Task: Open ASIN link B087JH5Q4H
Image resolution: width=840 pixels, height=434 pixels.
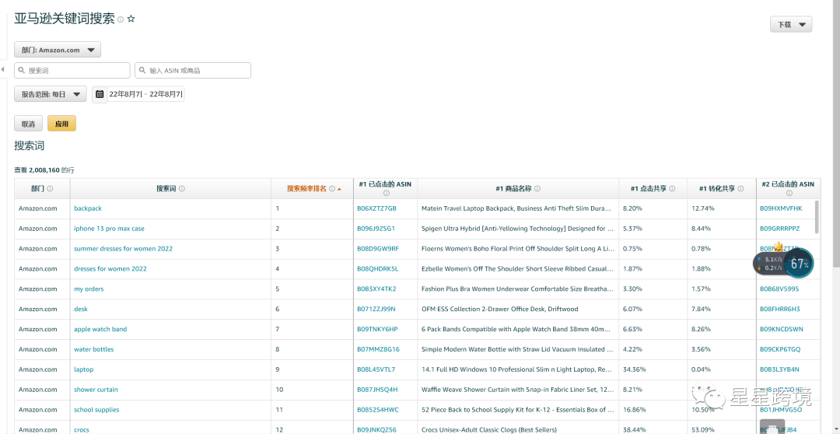Action: point(377,390)
